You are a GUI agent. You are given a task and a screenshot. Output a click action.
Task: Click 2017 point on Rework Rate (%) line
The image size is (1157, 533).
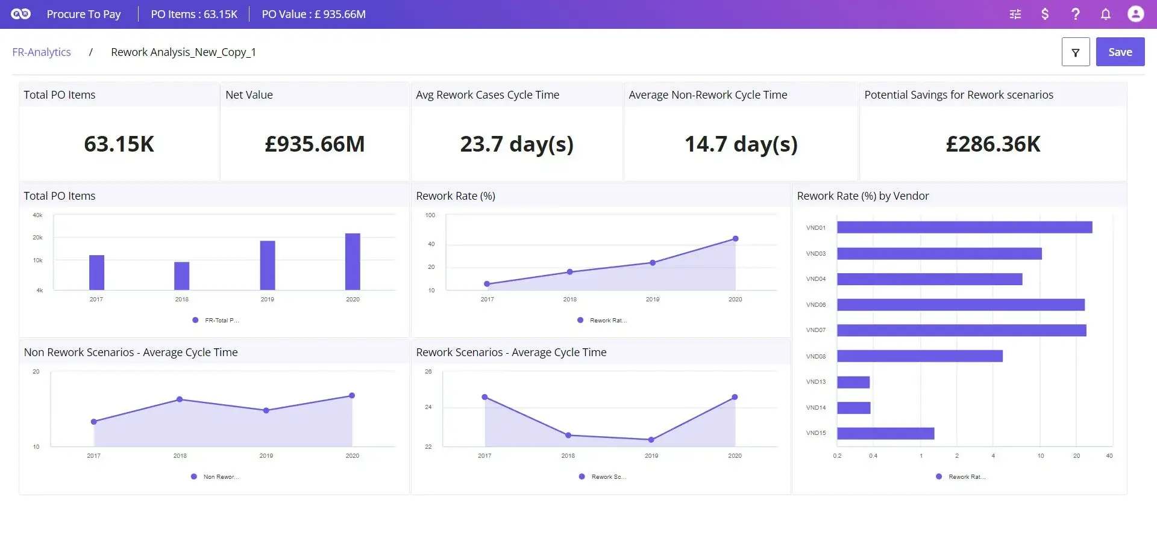click(487, 284)
